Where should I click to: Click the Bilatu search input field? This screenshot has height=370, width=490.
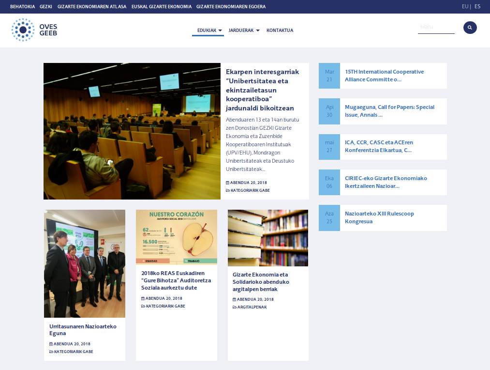pos(436,27)
